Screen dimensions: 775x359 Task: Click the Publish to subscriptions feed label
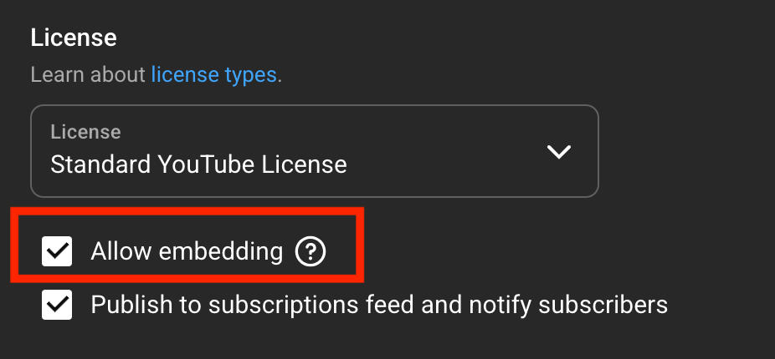point(378,305)
